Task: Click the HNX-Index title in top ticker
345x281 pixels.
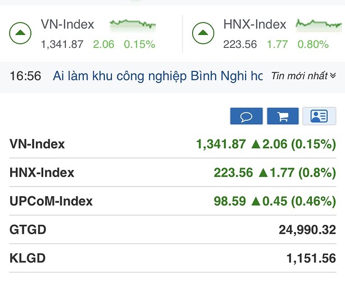Action: [255, 25]
